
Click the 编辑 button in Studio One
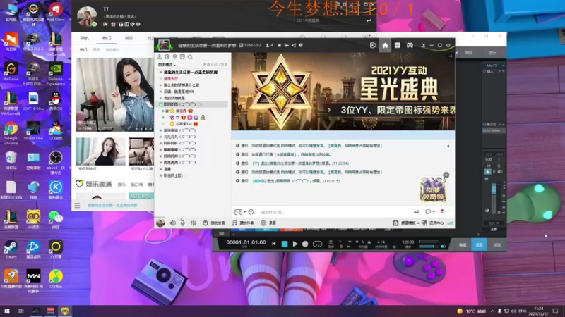(463, 244)
